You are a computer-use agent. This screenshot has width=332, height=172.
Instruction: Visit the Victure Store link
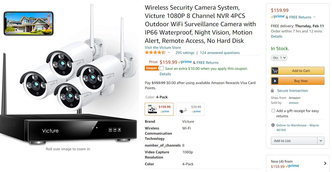(163, 47)
